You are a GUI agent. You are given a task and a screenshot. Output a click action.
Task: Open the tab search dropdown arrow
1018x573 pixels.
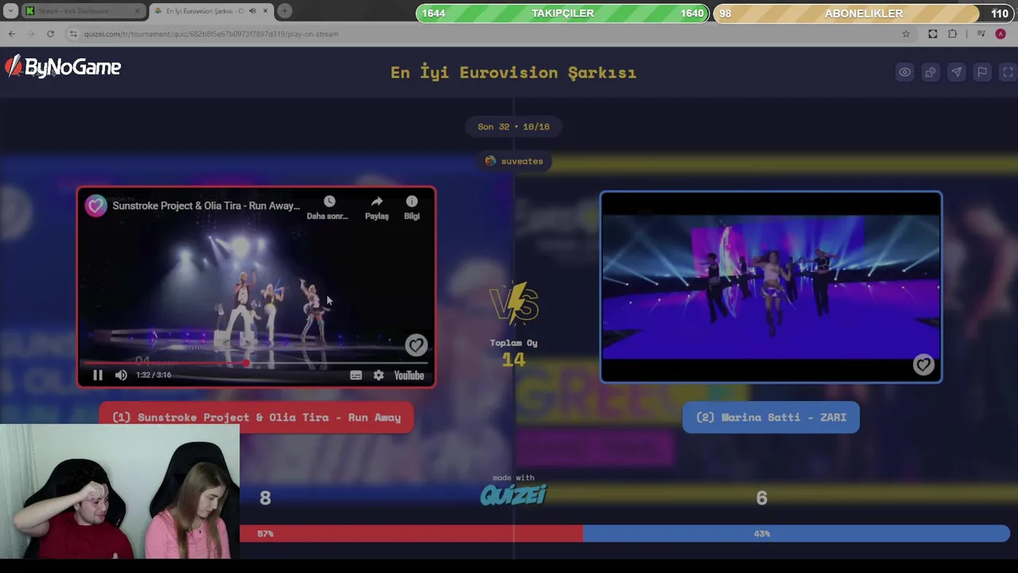10,11
